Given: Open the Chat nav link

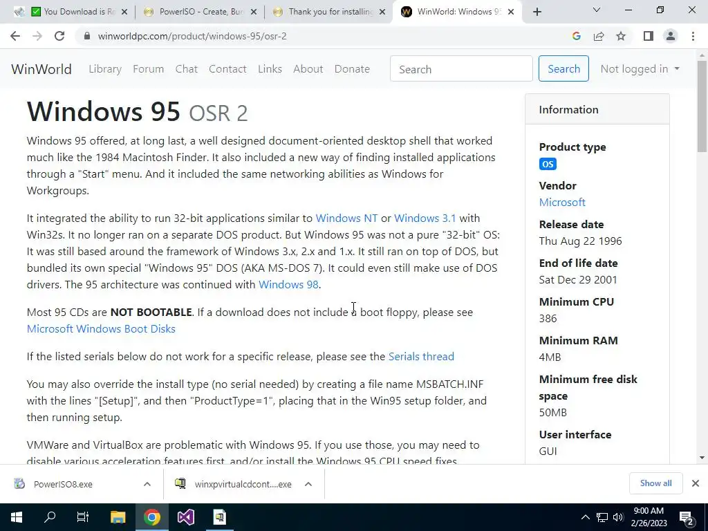Looking at the screenshot, I should pos(187,69).
